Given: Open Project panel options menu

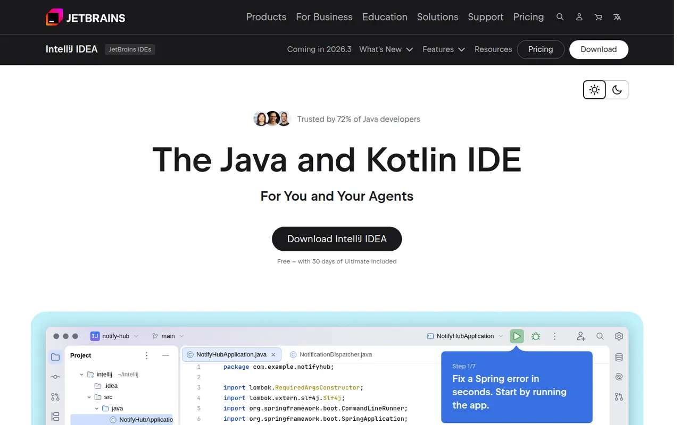Looking at the screenshot, I should coord(147,355).
